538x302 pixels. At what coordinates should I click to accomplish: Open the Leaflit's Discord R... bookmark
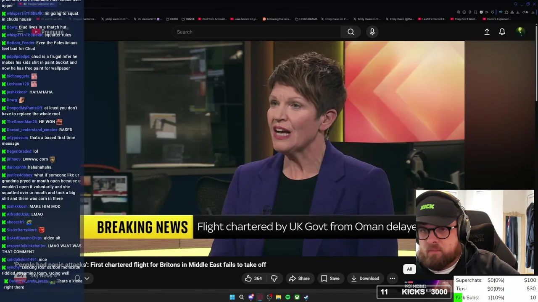(433, 19)
